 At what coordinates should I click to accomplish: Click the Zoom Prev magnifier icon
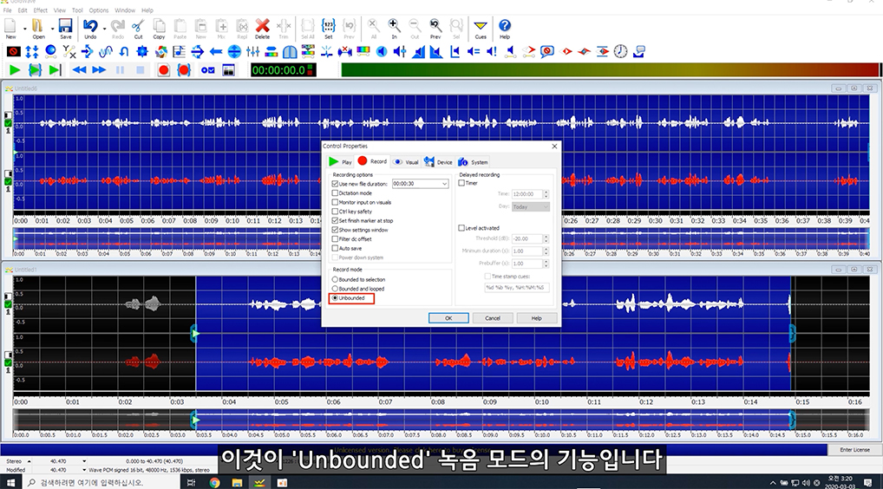(x=435, y=26)
